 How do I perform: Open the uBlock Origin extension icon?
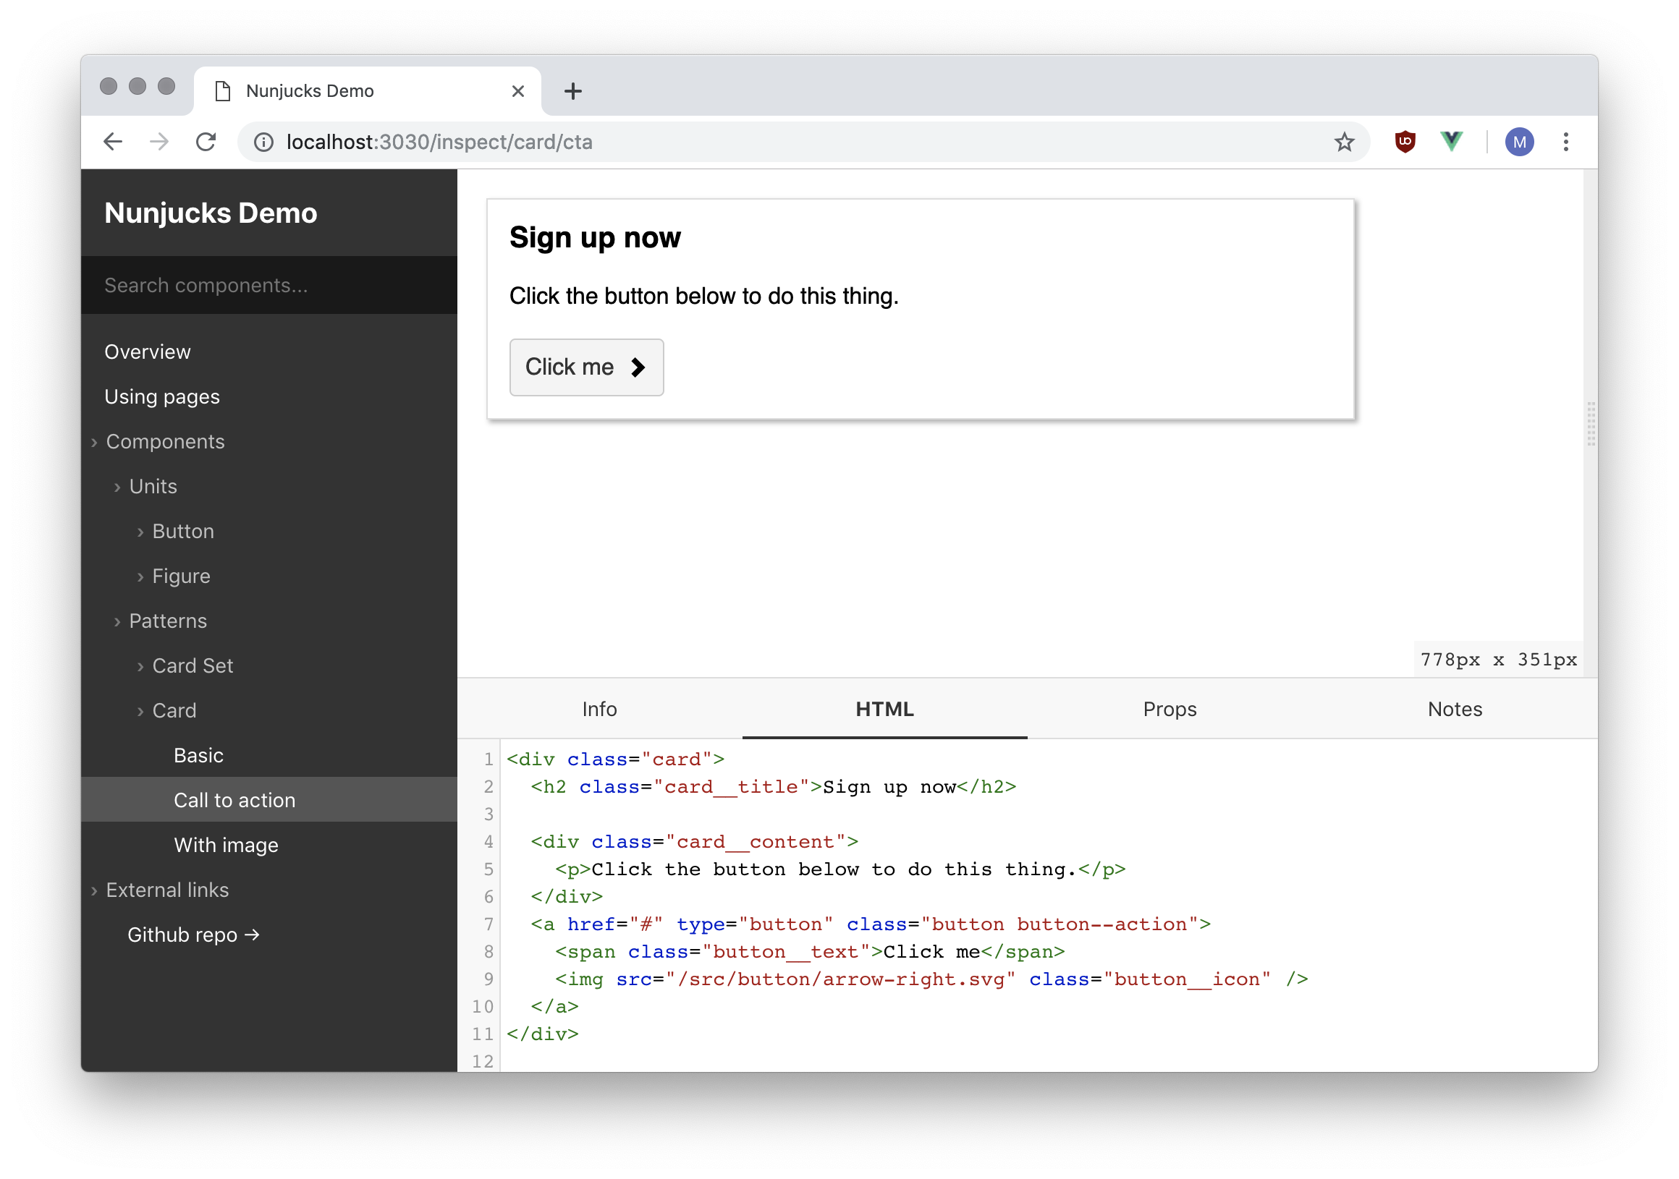click(1405, 142)
